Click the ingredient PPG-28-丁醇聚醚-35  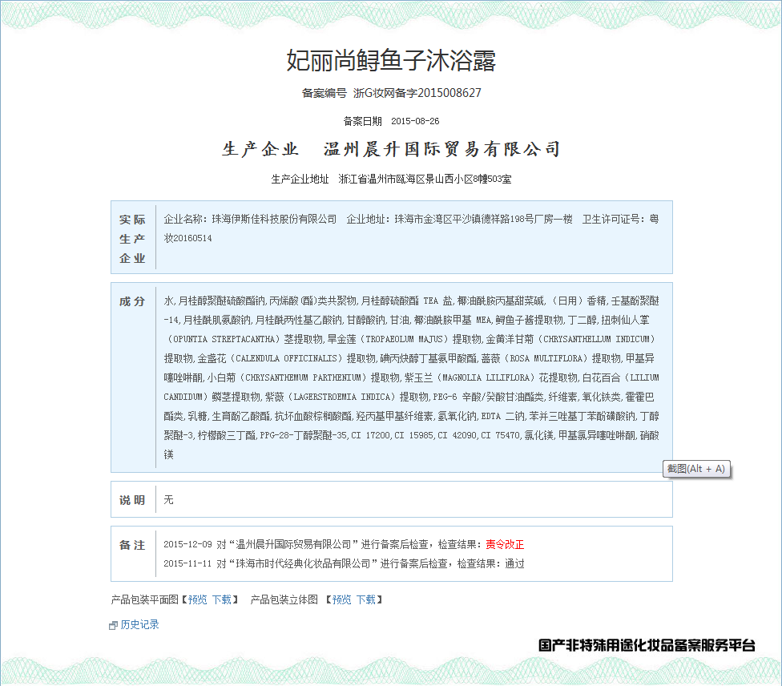click(304, 435)
